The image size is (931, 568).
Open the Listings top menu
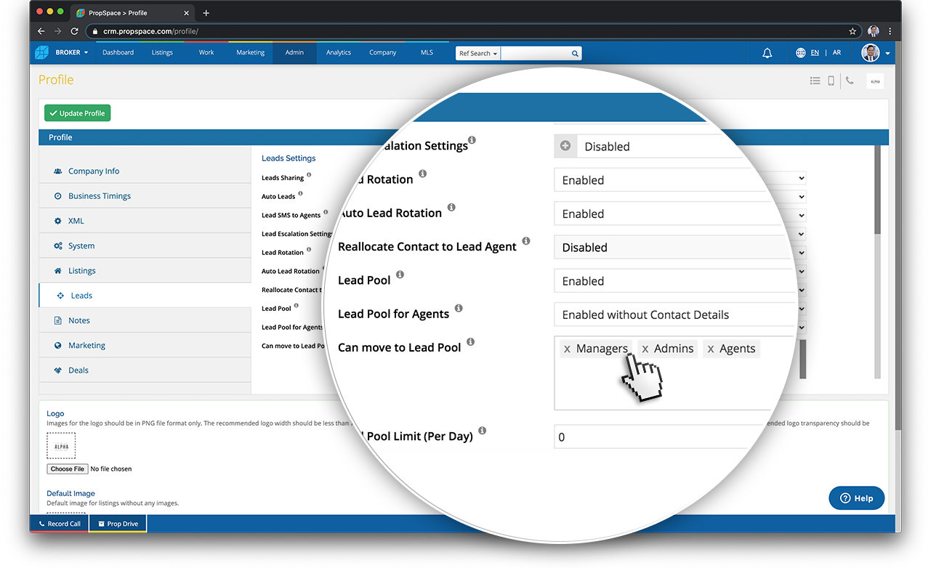point(162,52)
